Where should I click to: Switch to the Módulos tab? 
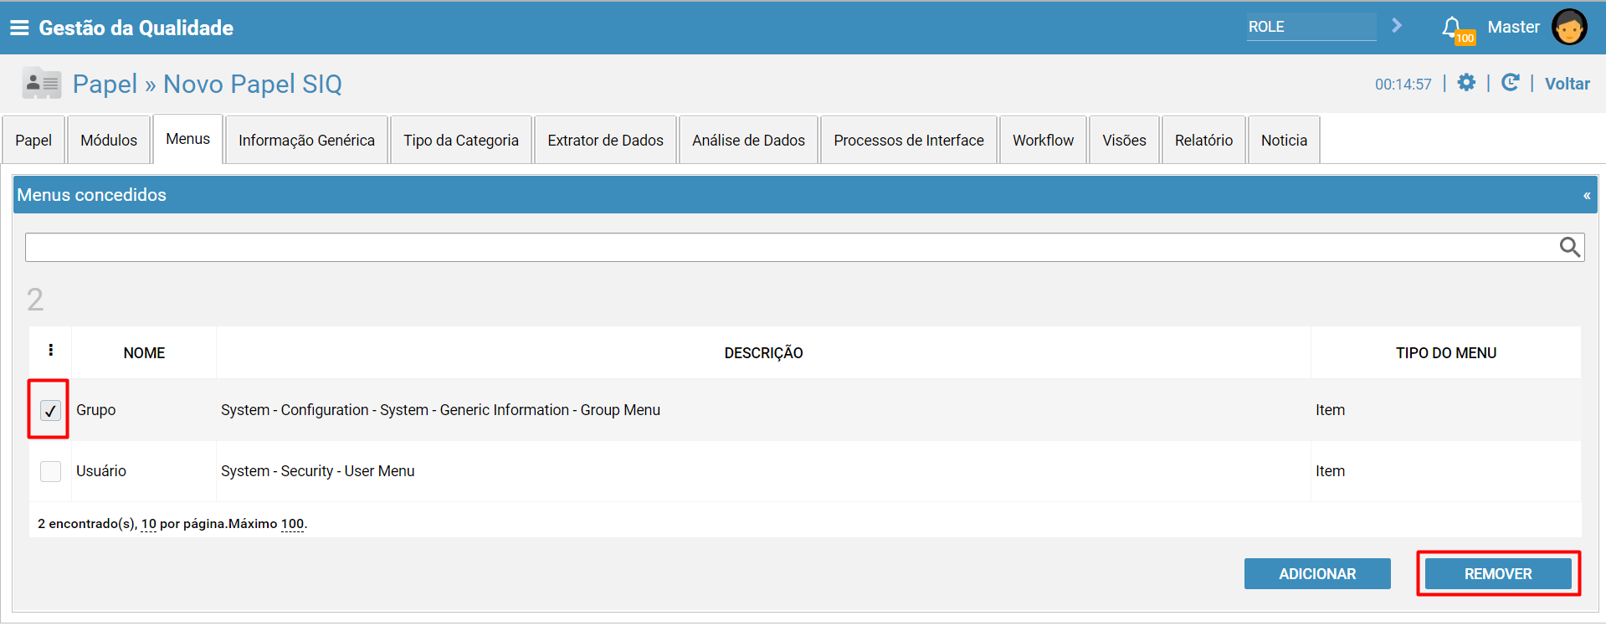[109, 140]
